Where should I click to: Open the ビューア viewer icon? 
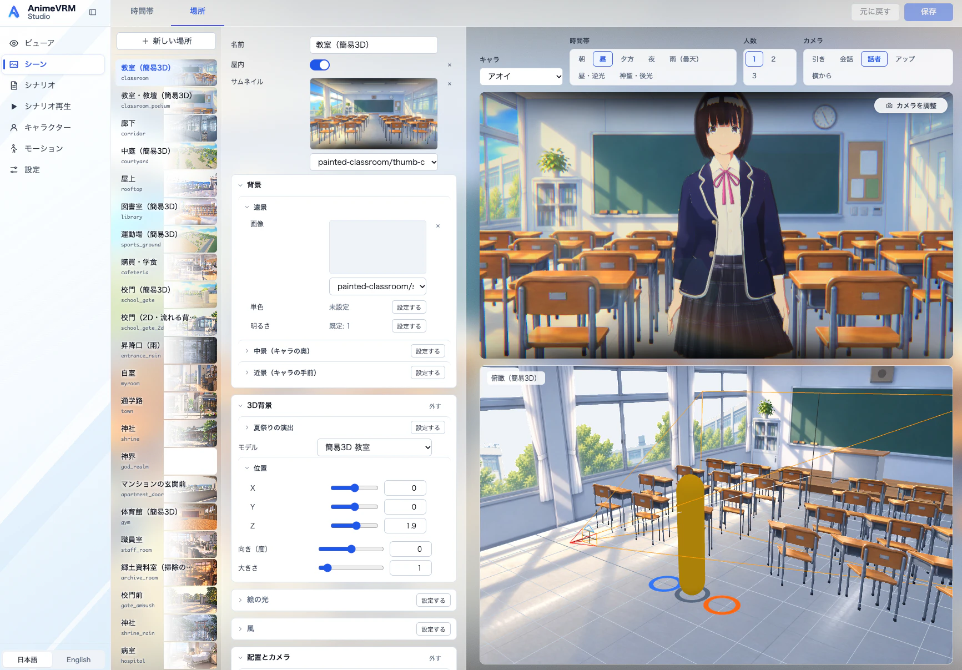(x=14, y=43)
